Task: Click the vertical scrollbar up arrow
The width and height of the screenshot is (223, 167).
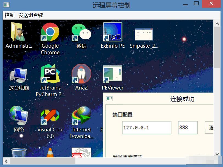Action: [x=217, y=24]
